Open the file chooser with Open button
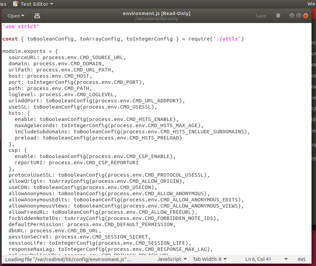 16,16
